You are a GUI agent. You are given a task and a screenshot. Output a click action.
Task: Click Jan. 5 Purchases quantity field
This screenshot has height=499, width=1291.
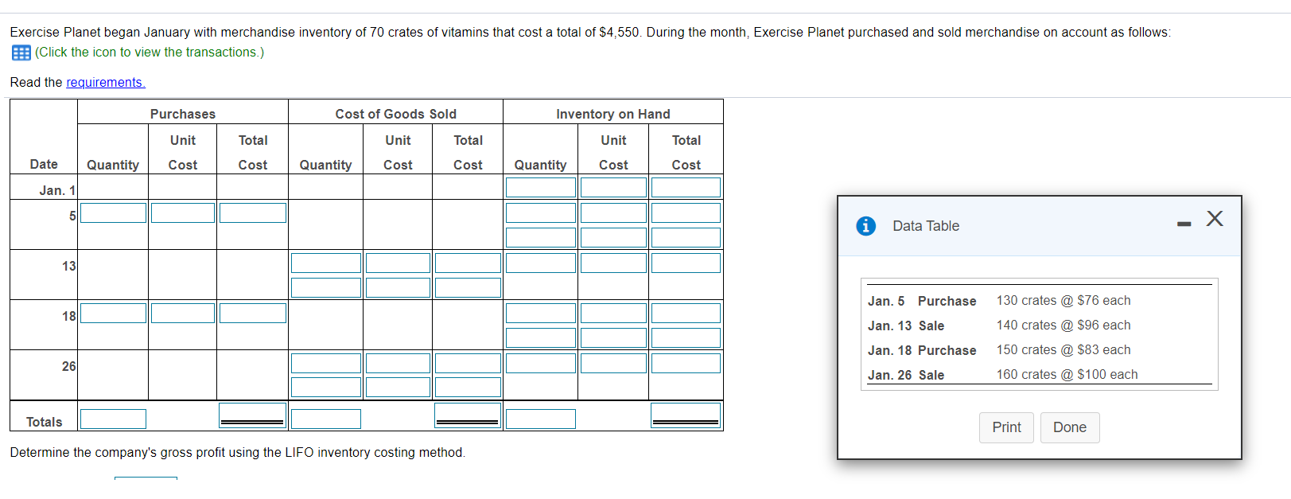click(112, 212)
